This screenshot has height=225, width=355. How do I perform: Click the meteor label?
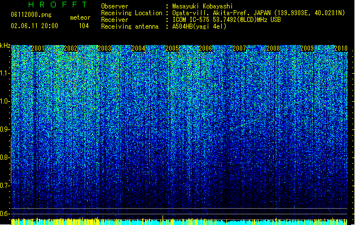click(80, 17)
